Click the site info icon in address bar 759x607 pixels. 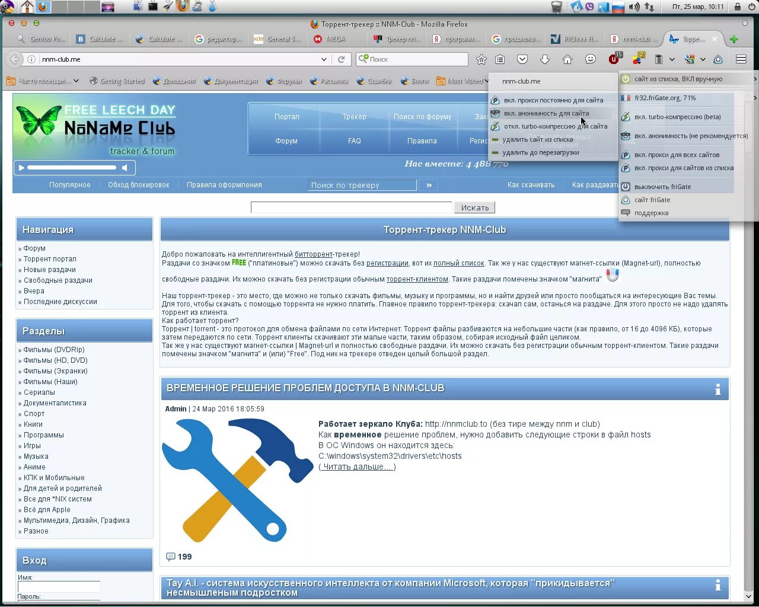pyautogui.click(x=31, y=59)
